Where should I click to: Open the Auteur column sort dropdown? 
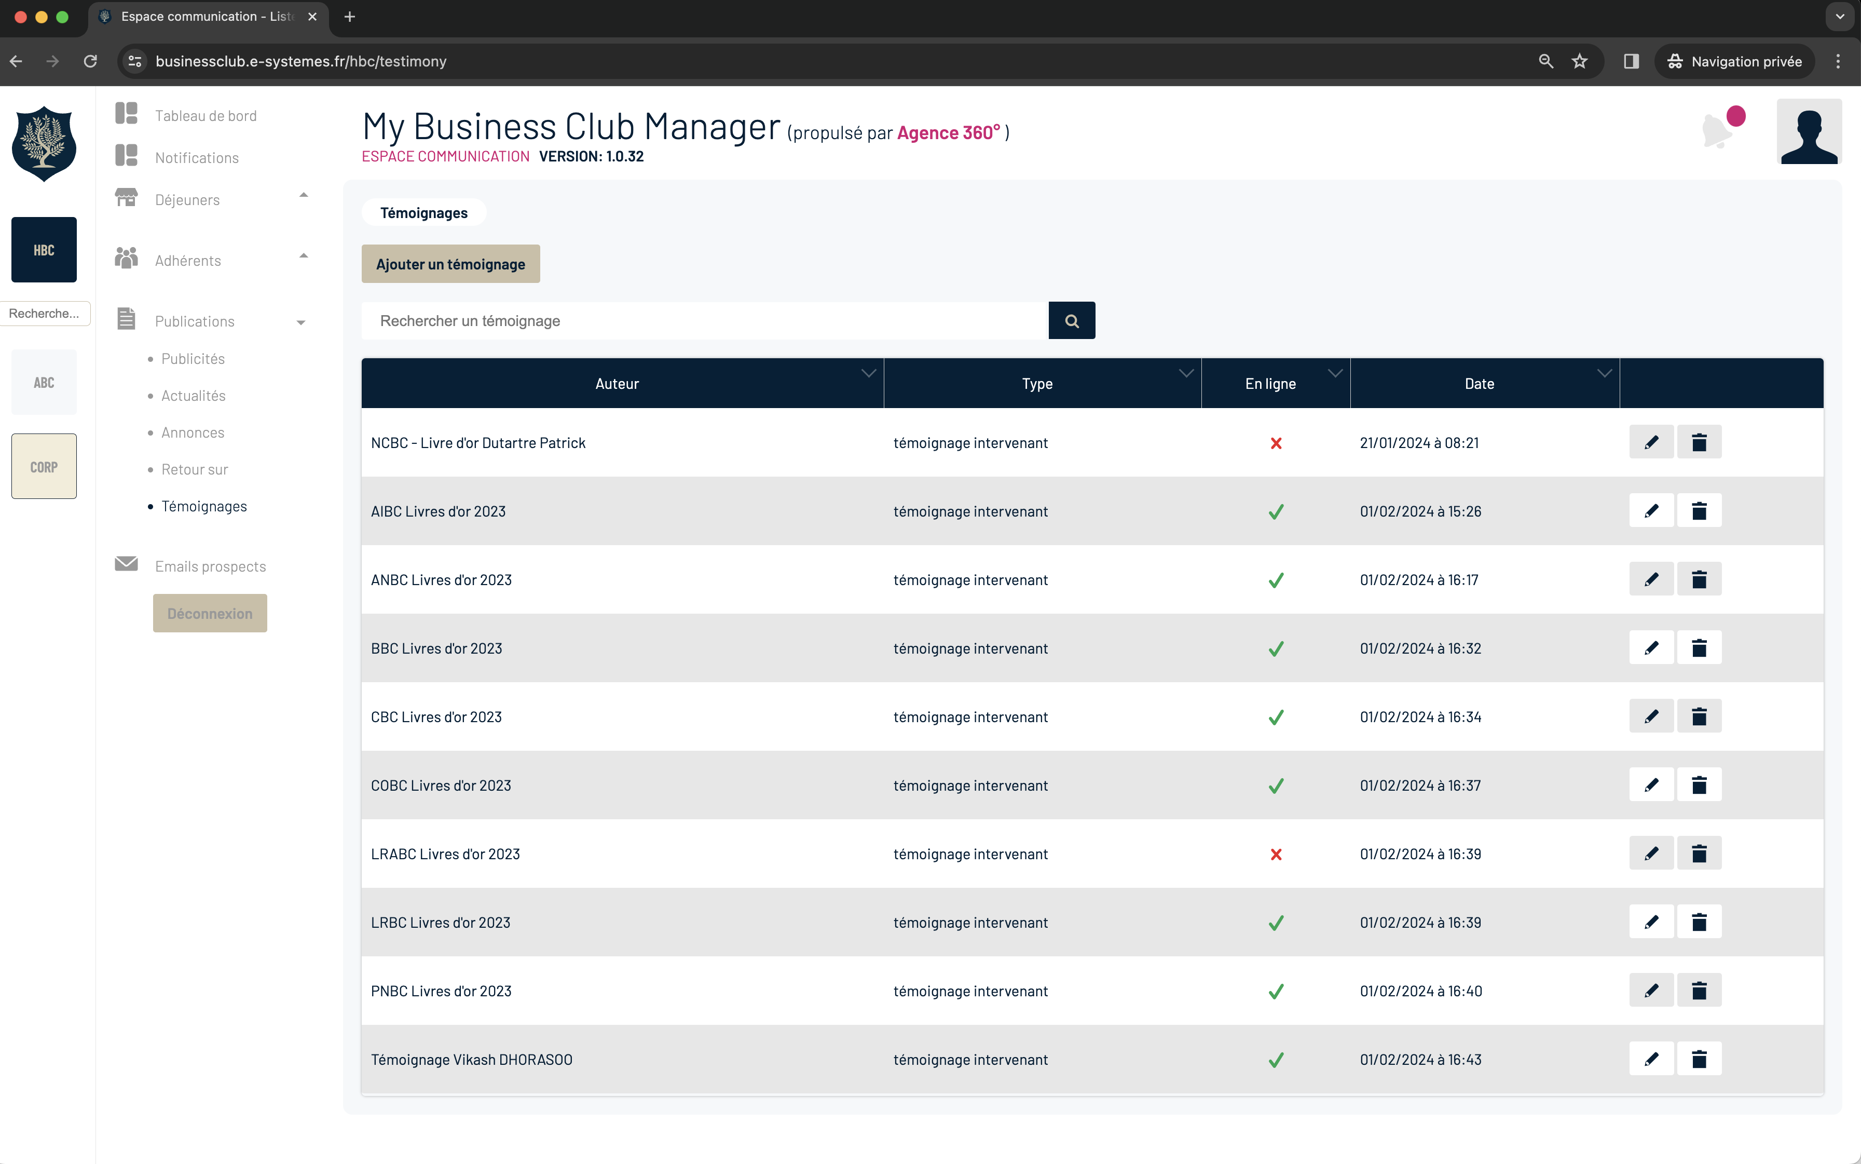[x=869, y=373]
